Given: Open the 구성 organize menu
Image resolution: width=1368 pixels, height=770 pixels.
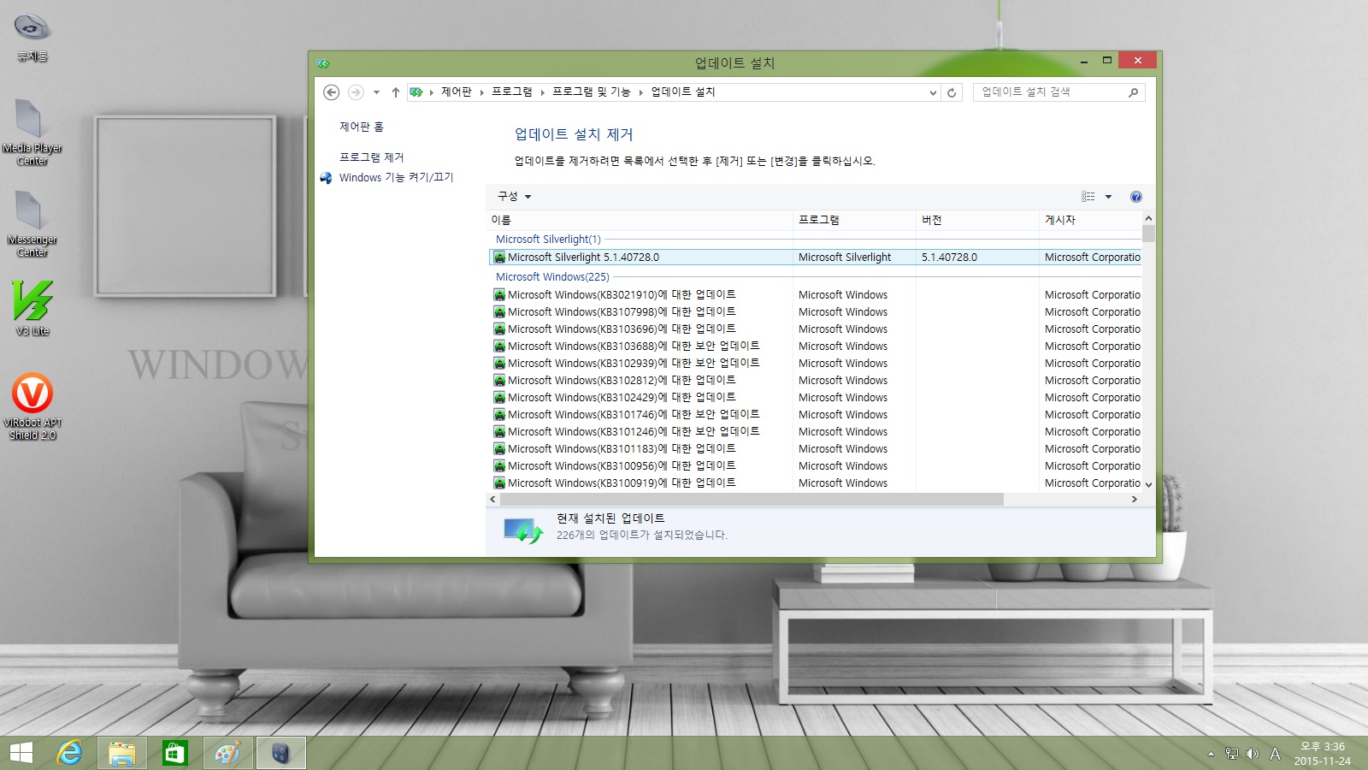Looking at the screenshot, I should (515, 197).
